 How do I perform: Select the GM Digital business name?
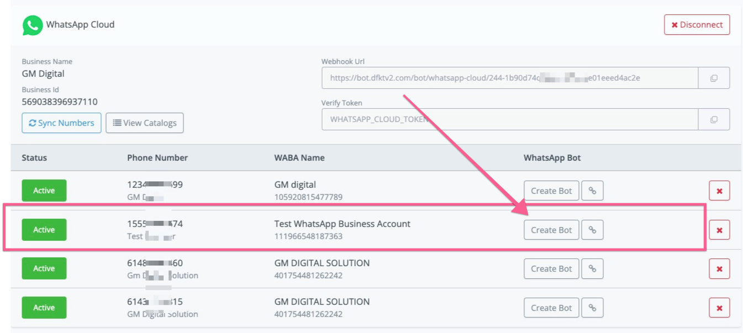[x=43, y=73]
